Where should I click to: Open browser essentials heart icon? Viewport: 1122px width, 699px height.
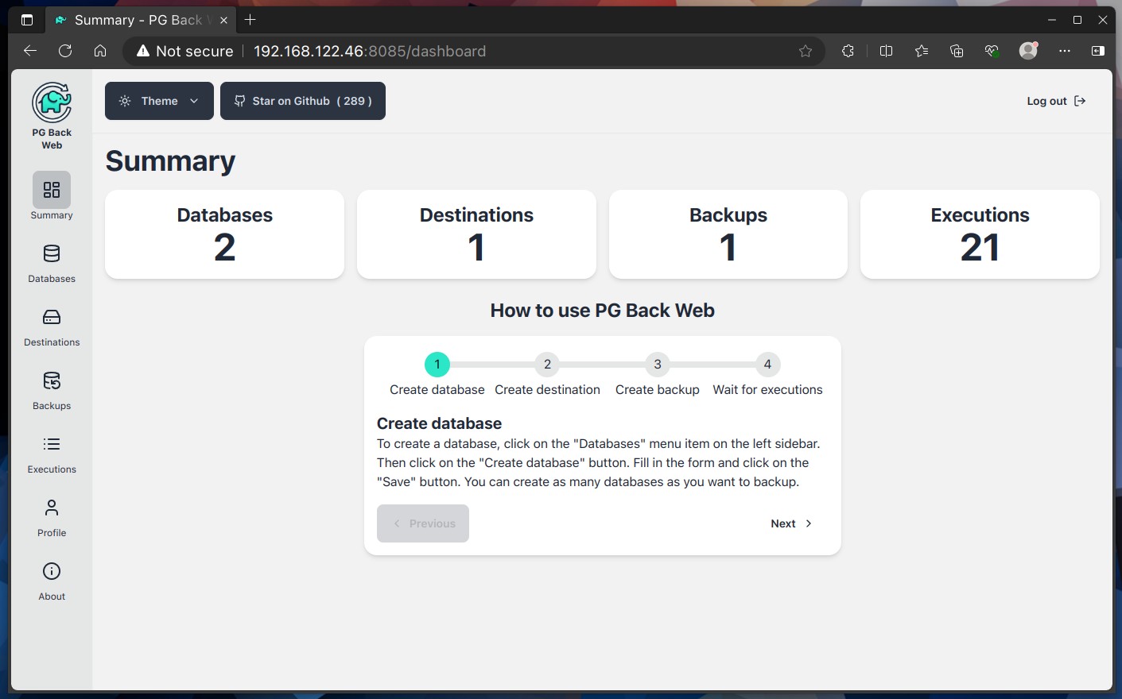992,51
